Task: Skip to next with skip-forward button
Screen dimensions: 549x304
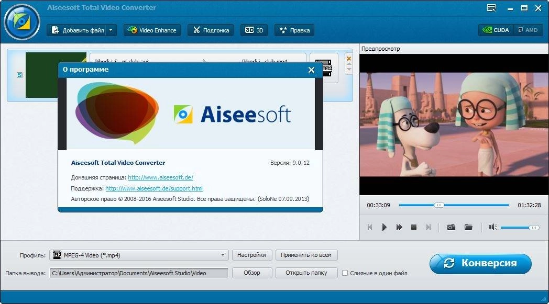Action: [428, 227]
